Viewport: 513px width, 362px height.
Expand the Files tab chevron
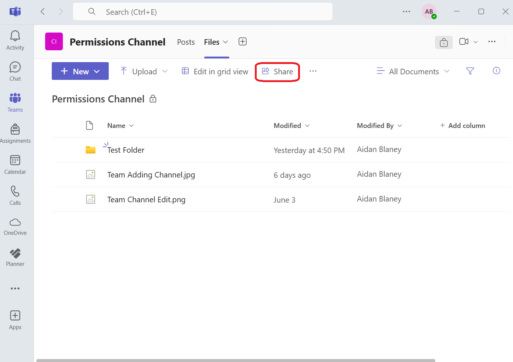tap(226, 42)
